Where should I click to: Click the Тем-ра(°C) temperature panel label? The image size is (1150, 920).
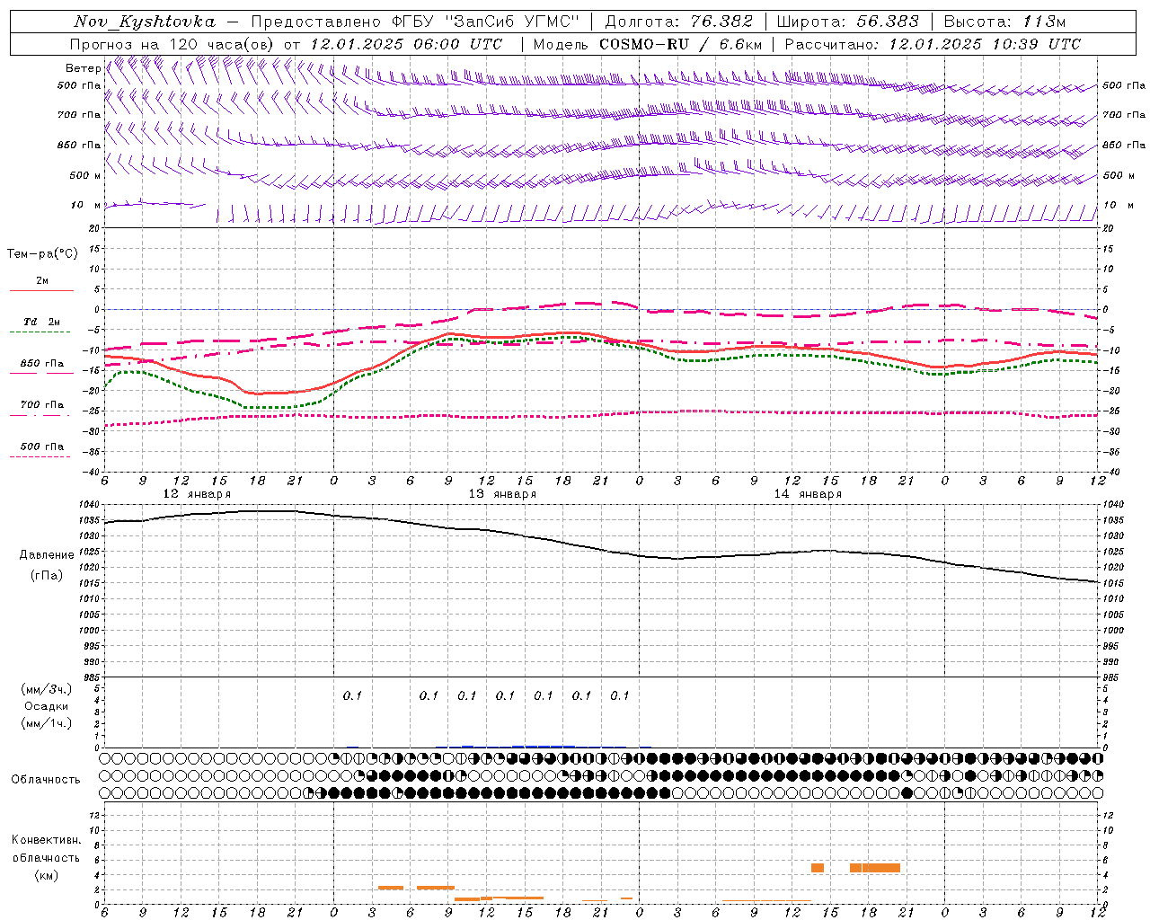click(x=42, y=254)
